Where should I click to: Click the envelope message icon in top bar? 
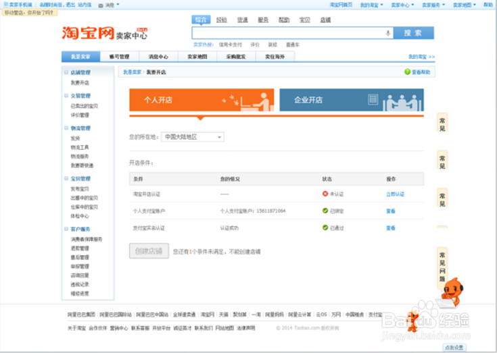coord(101,5)
